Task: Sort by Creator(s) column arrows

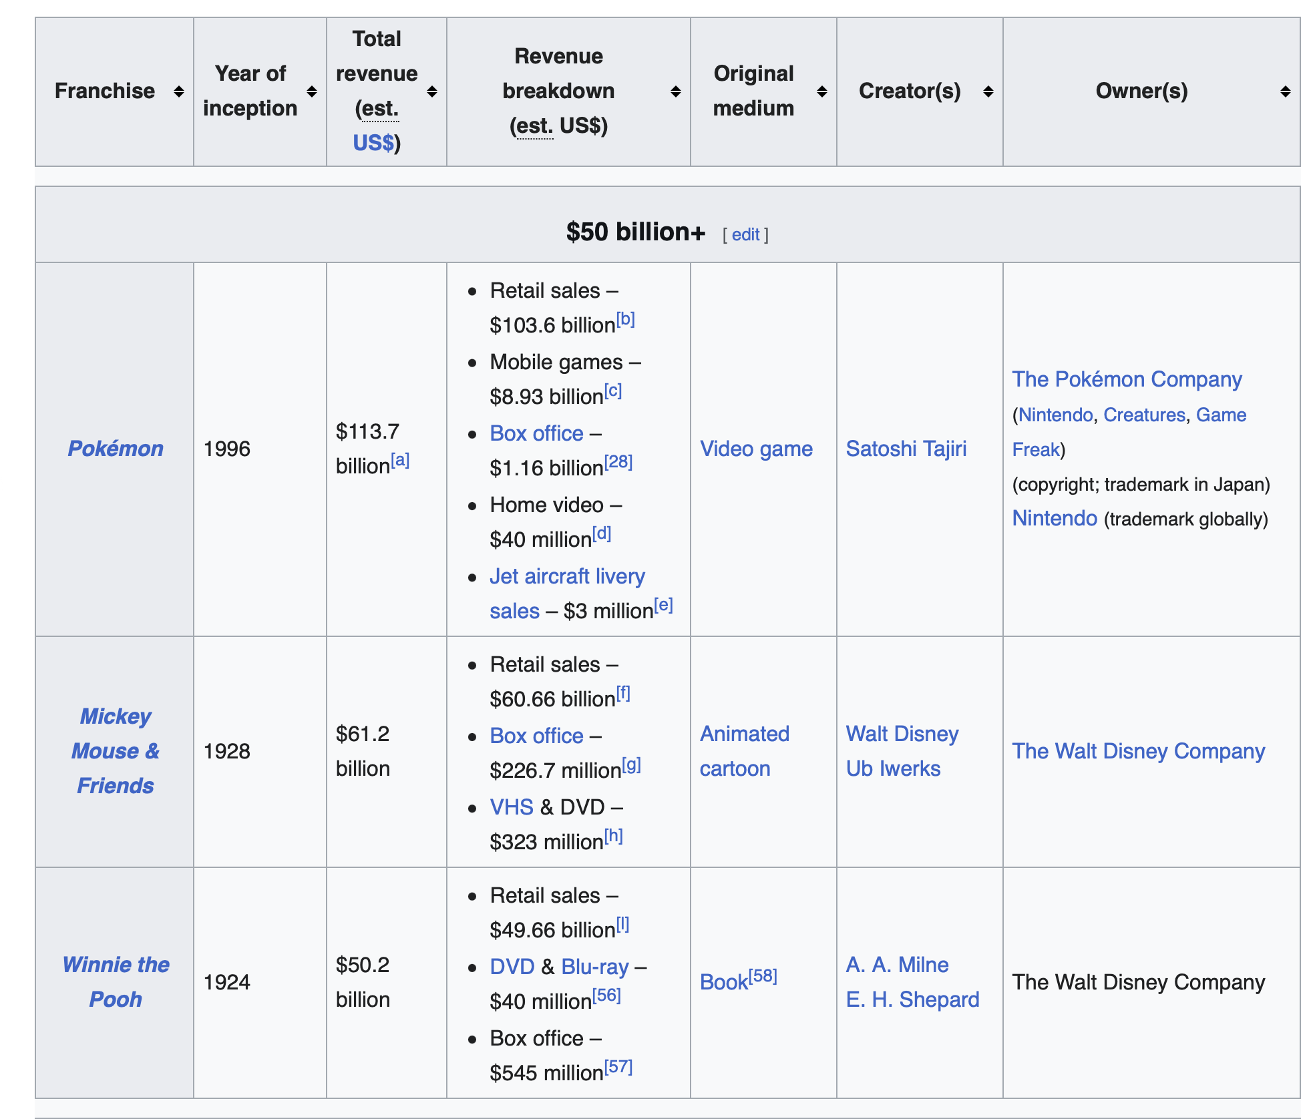Action: (988, 91)
